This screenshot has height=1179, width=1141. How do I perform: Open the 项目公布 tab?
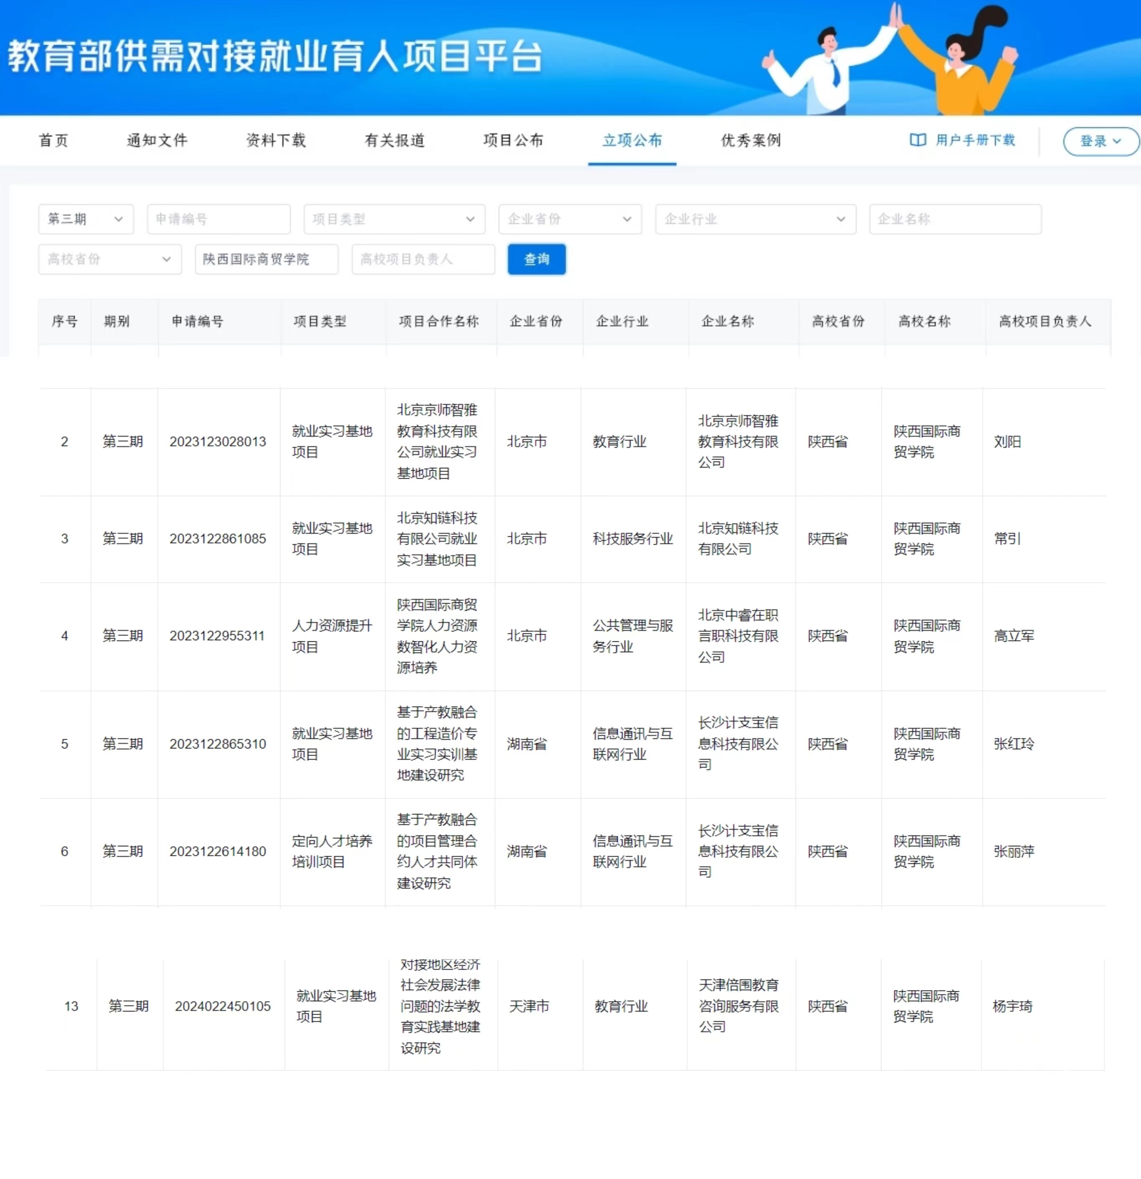tap(514, 140)
